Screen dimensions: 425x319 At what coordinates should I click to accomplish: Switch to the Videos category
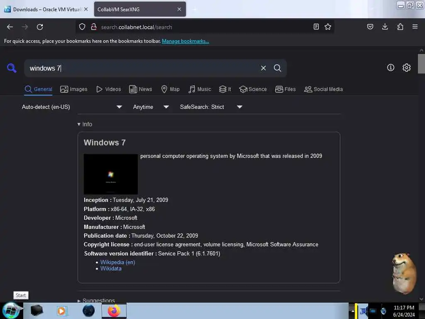point(109,89)
